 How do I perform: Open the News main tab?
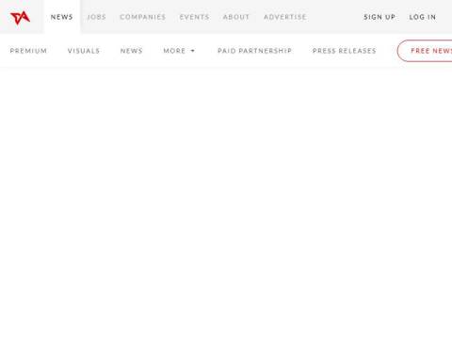pyautogui.click(x=62, y=17)
